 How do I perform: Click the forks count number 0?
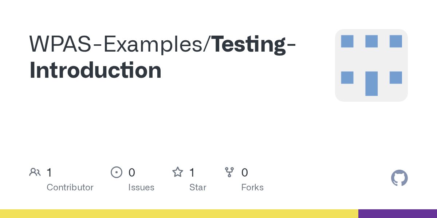pyautogui.click(x=244, y=173)
